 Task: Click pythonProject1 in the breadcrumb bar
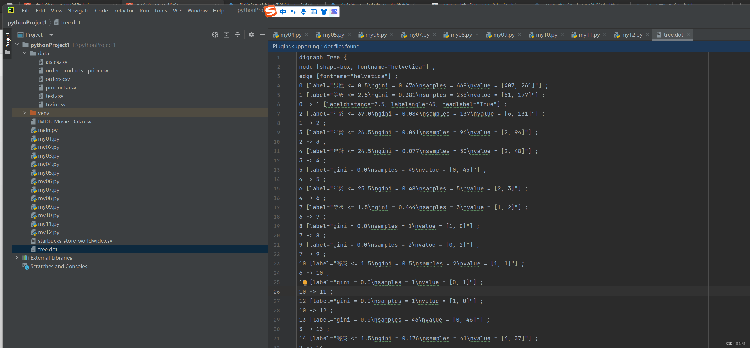click(x=27, y=23)
